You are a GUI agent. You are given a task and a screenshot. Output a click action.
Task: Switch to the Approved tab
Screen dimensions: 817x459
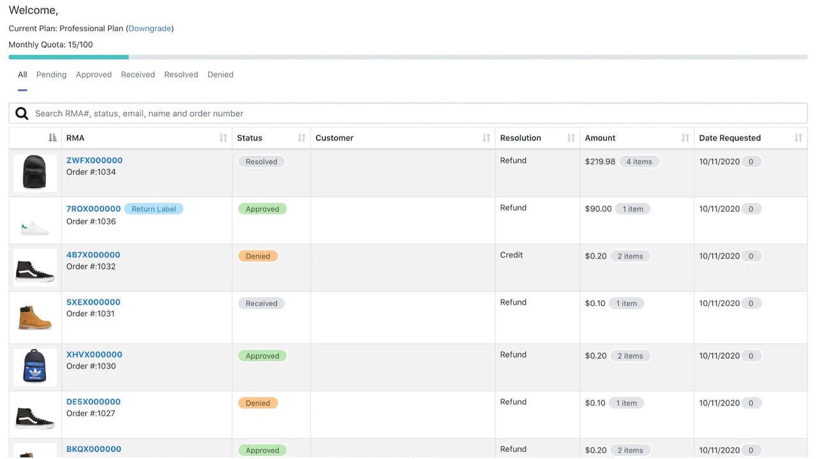94,75
